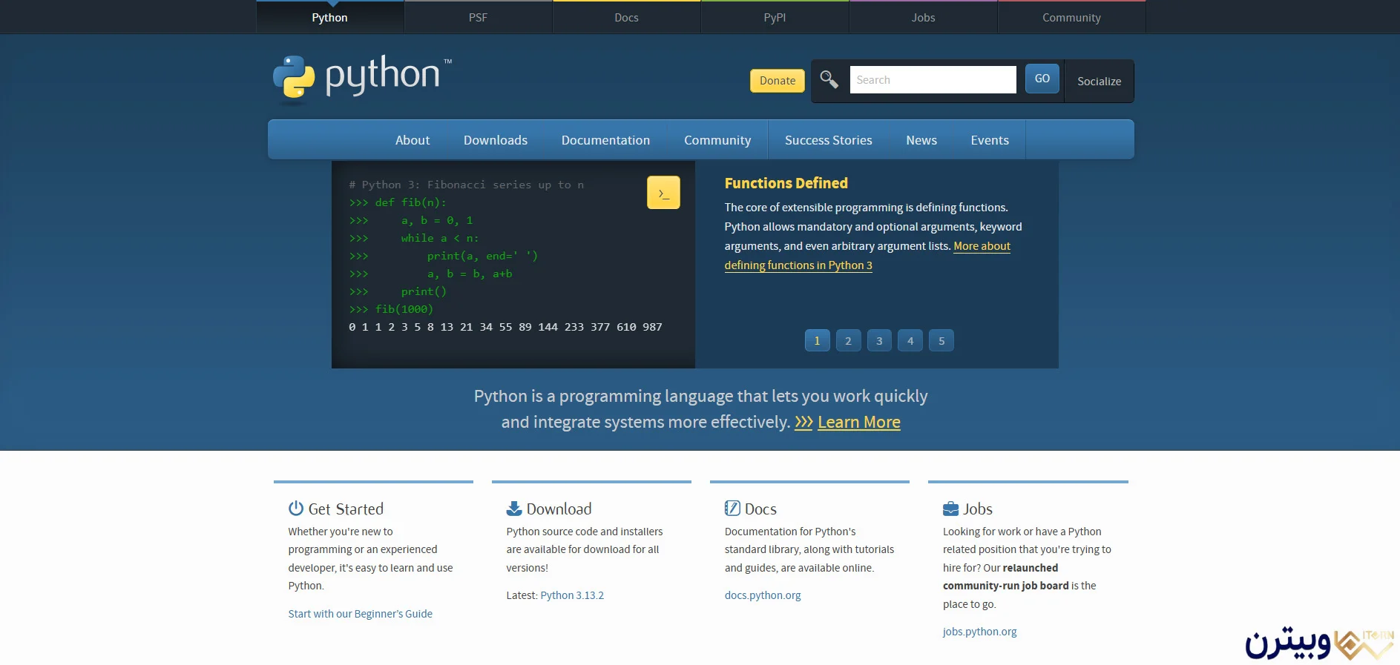Click the Download arrow icon

(514, 509)
